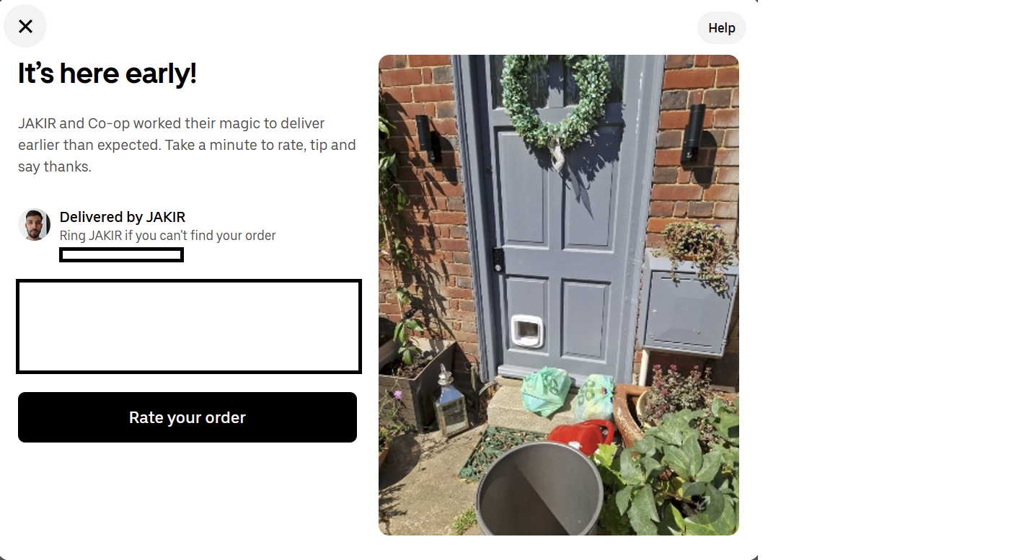Expand the delivery photo to fullscreen

pos(704,503)
